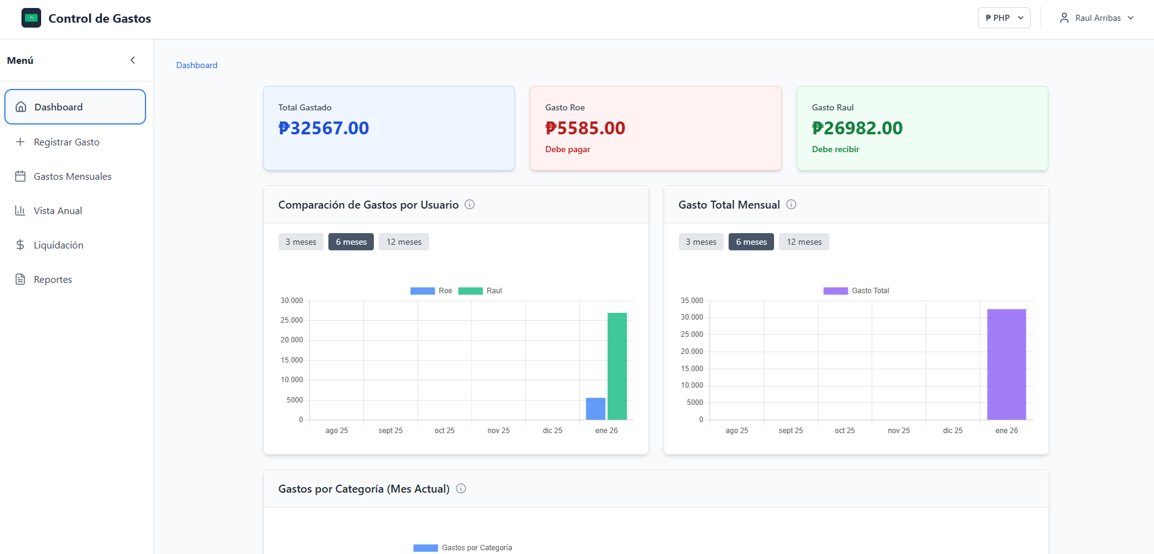Image resolution: width=1154 pixels, height=554 pixels.
Task: Click the bar chart icon for Vista Anual
Action: pos(20,210)
